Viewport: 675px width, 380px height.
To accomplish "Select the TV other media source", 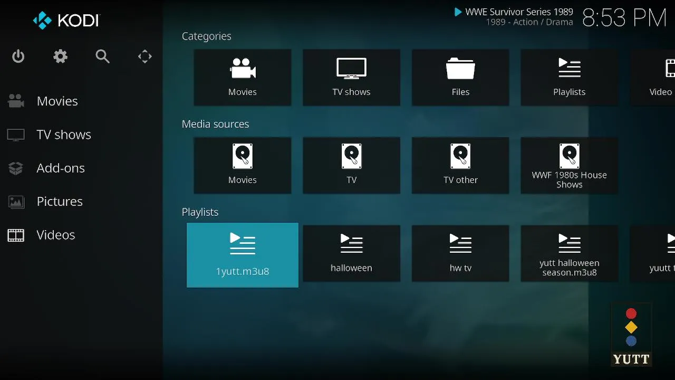I will click(460, 166).
